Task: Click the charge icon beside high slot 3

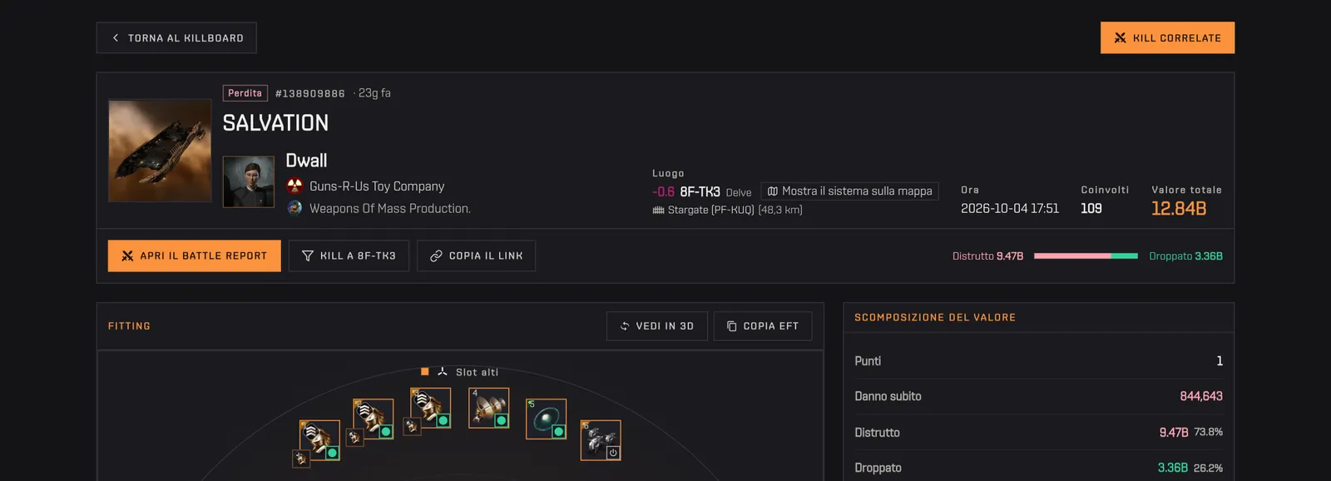Action: click(x=412, y=426)
